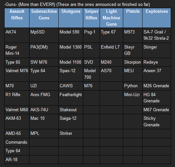Select the Submachine Guns header cell

pyautogui.click(x=44, y=18)
